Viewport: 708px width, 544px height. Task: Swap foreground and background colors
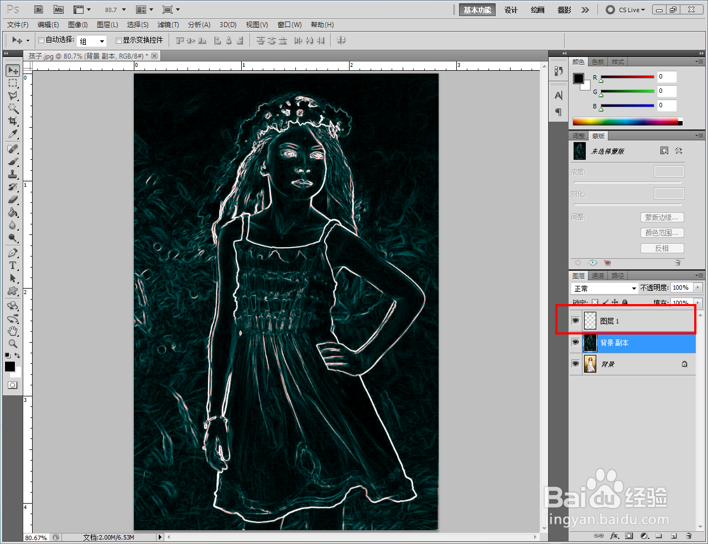click(18, 355)
